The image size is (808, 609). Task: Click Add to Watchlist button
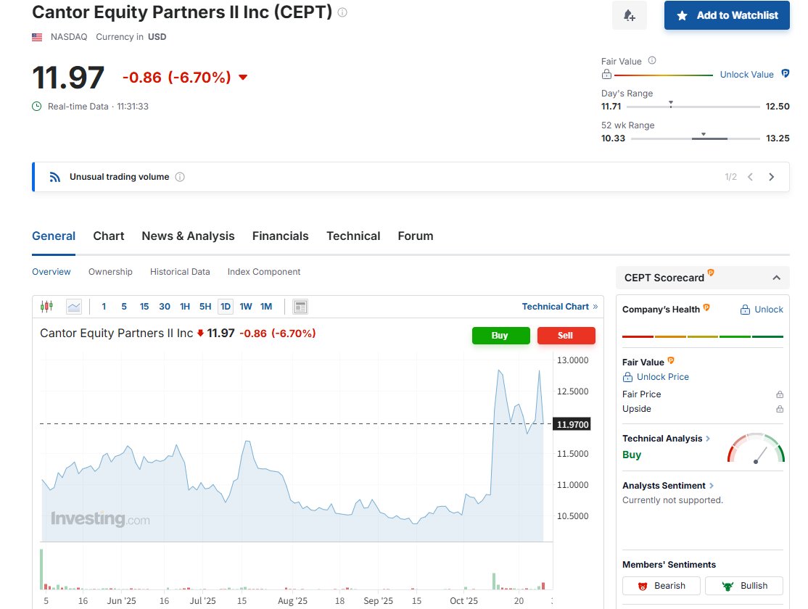(x=727, y=15)
